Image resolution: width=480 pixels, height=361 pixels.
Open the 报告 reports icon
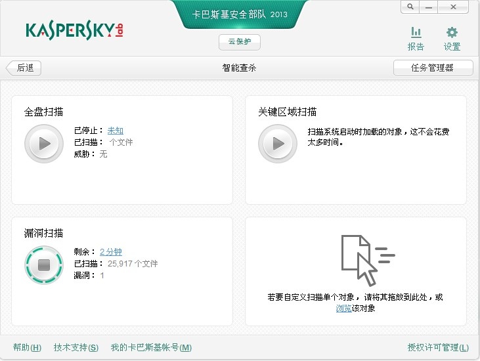(416, 39)
